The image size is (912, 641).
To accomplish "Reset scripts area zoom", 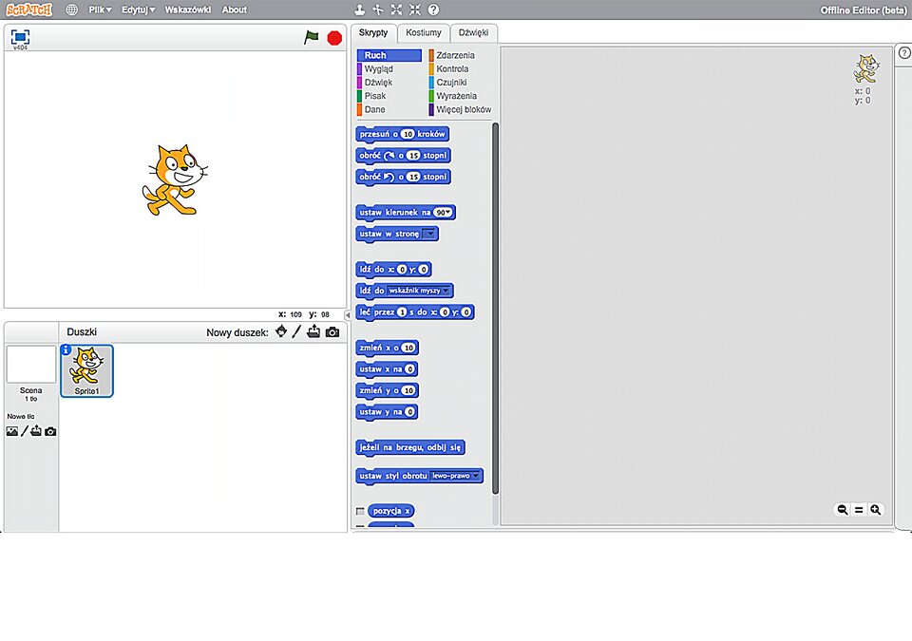I will (x=859, y=510).
